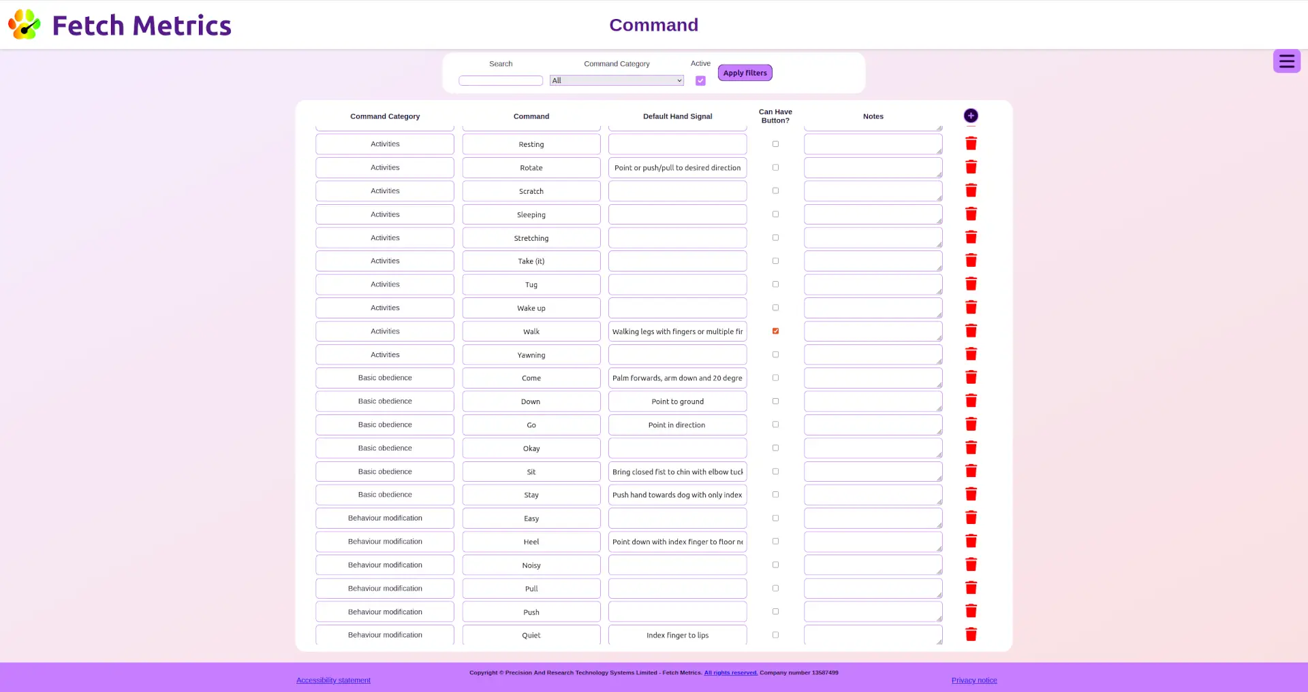Enable Can Have Button for Come
Screen dimensions: 1308x692
coord(775,378)
